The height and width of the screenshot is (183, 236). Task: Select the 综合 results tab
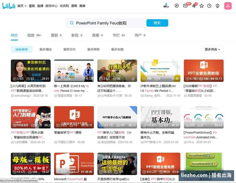coord(14,35)
